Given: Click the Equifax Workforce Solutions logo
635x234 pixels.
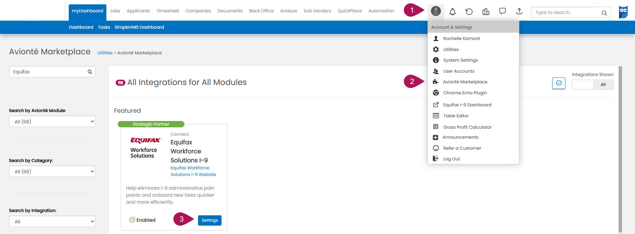Looking at the screenshot, I should pos(146,148).
